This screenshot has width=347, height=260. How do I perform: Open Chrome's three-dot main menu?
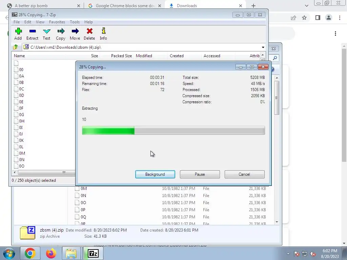340,18
